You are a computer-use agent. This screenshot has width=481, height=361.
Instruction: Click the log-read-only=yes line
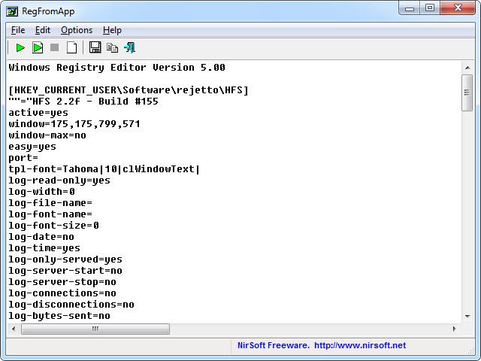pos(59,180)
